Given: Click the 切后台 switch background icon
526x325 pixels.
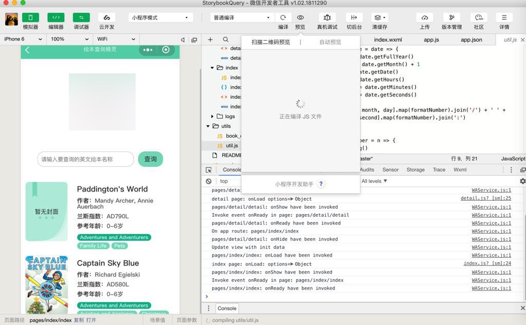Looking at the screenshot, I should click(x=354, y=17).
